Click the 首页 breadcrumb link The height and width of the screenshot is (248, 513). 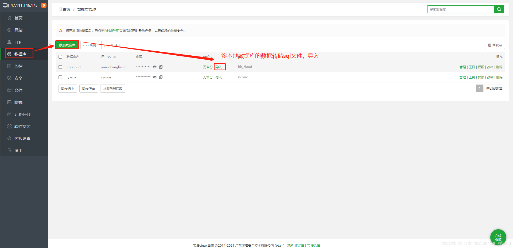click(66, 9)
